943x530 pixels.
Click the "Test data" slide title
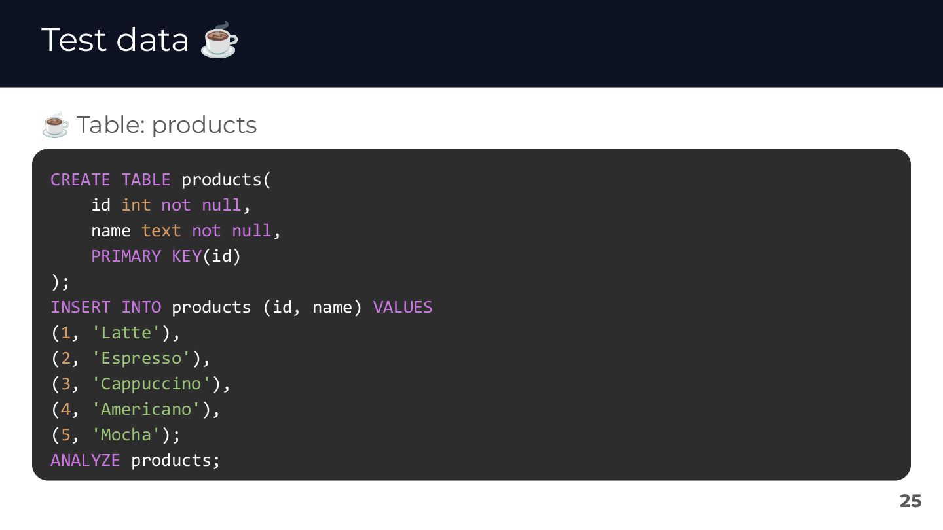pyautogui.click(x=115, y=40)
